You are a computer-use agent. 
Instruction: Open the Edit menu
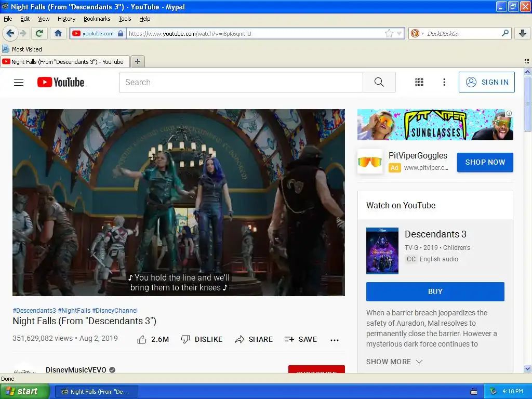(25, 19)
